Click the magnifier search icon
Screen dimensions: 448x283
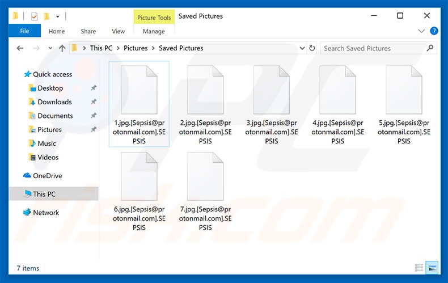pyautogui.click(x=430, y=48)
